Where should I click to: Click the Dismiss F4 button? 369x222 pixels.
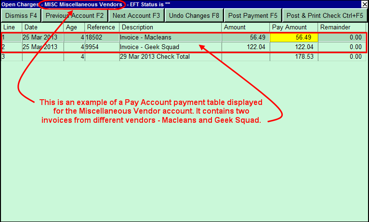(21, 15)
